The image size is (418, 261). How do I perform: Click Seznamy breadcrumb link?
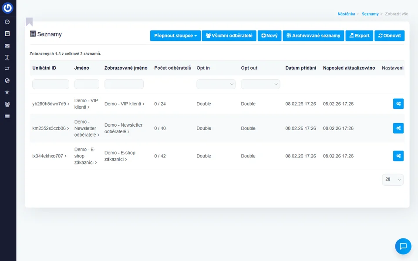370,14
